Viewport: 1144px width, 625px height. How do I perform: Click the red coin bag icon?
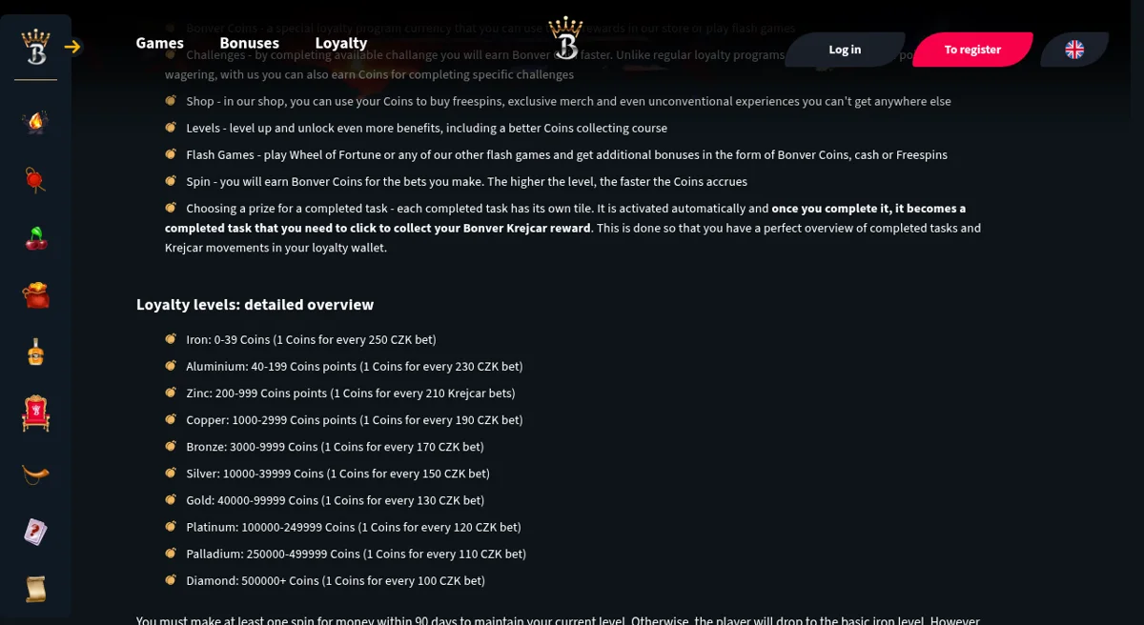tap(35, 296)
